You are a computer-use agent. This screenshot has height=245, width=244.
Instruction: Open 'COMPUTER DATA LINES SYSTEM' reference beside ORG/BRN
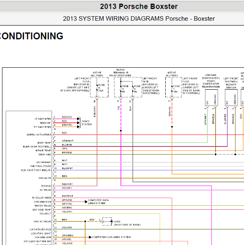click(111, 237)
